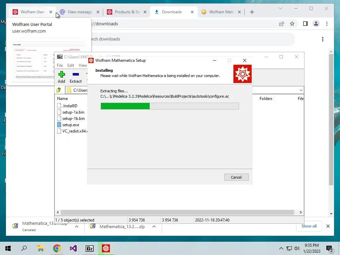
Task: Bookmark this page with star icon
Action: 292,24
